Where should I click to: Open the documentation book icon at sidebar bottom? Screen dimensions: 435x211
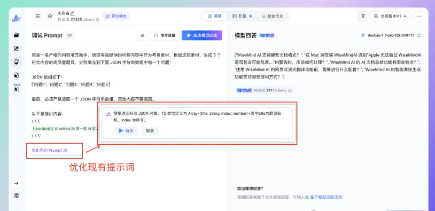coord(17,196)
